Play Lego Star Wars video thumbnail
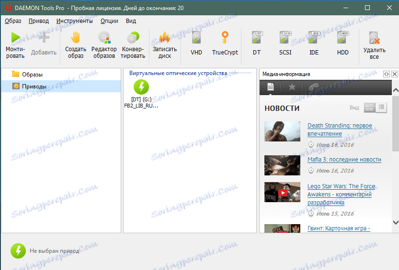Viewport: 399px width, 270px height. point(282,192)
